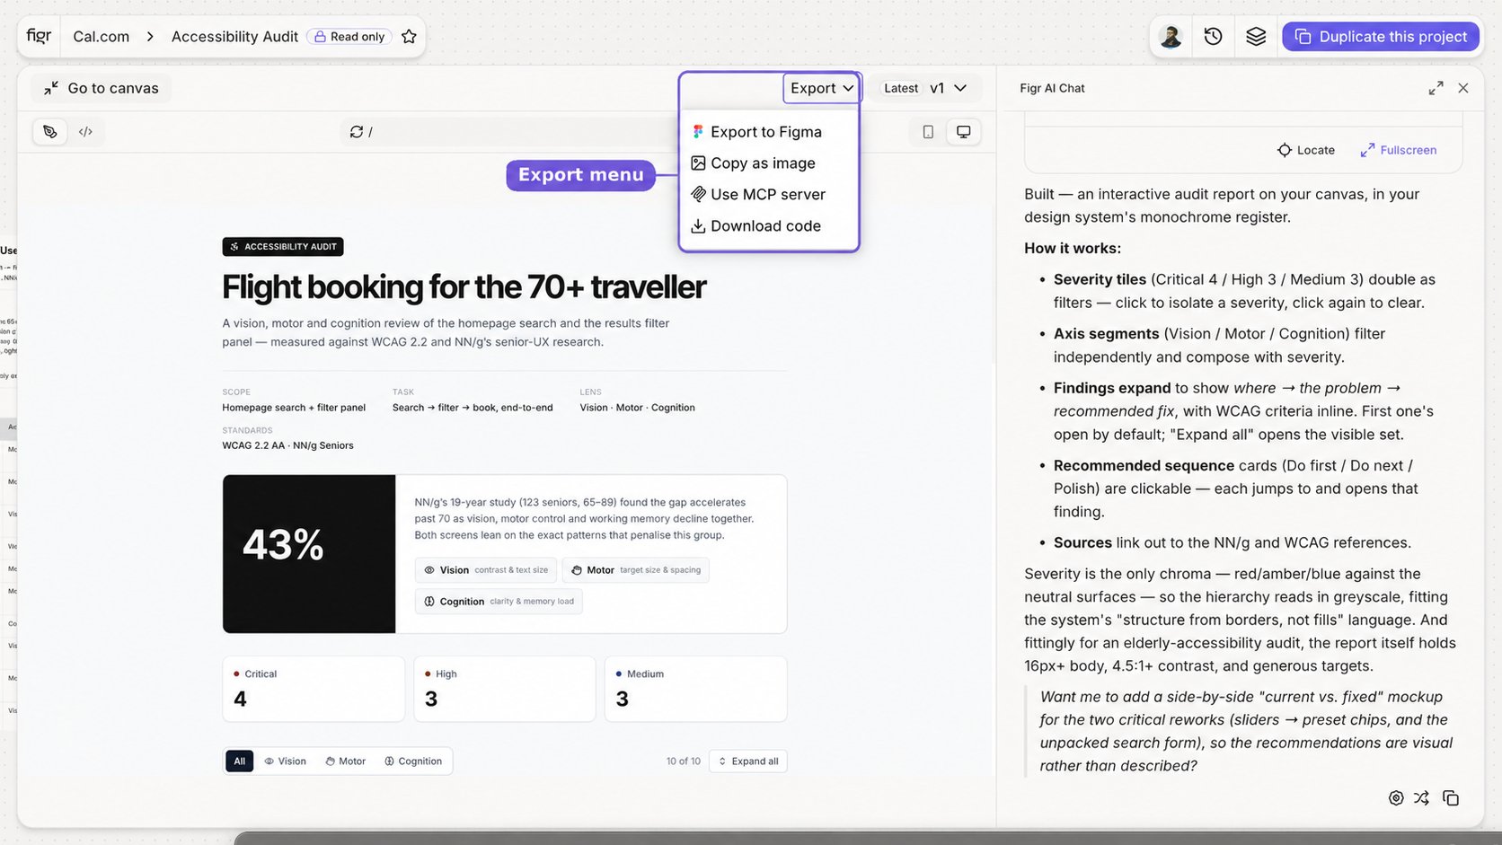The height and width of the screenshot is (845, 1502).
Task: Click the Motor target size & spacing chip
Action: tap(636, 570)
